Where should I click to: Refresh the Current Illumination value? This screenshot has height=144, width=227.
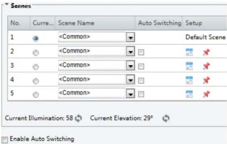tap(79, 118)
